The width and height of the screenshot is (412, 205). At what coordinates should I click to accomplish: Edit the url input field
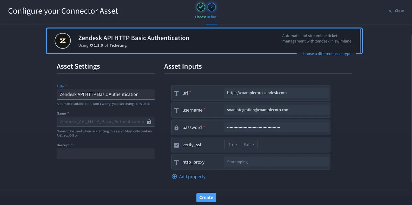tap(276, 93)
